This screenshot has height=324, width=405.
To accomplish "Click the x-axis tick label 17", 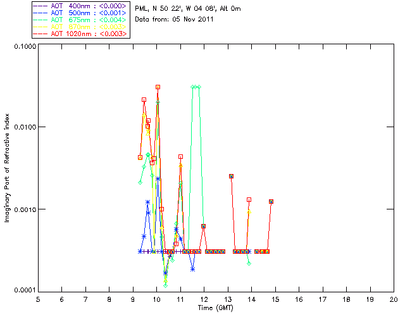I will (x=323, y=299).
